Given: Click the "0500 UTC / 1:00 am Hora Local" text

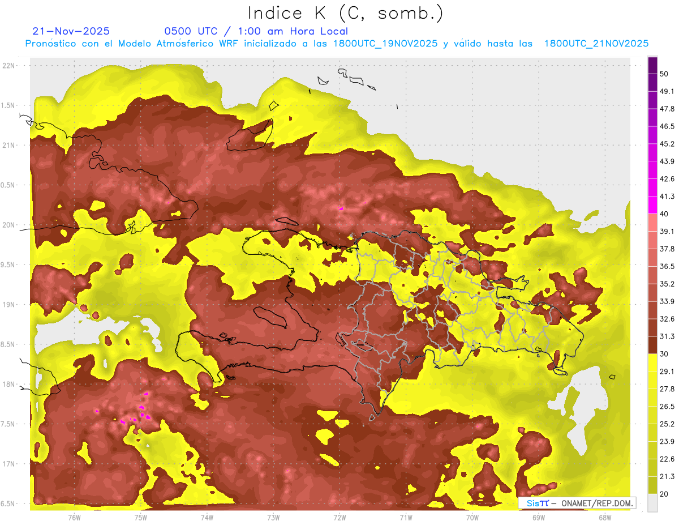Looking at the screenshot, I should click(256, 31).
